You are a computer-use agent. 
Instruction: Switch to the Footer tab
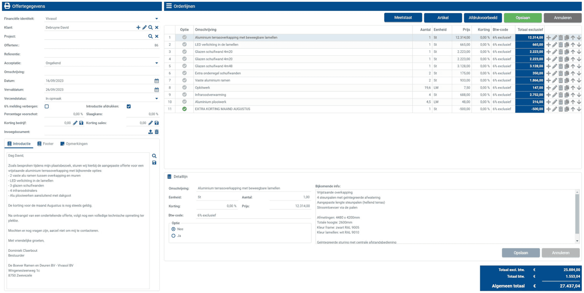click(x=45, y=144)
